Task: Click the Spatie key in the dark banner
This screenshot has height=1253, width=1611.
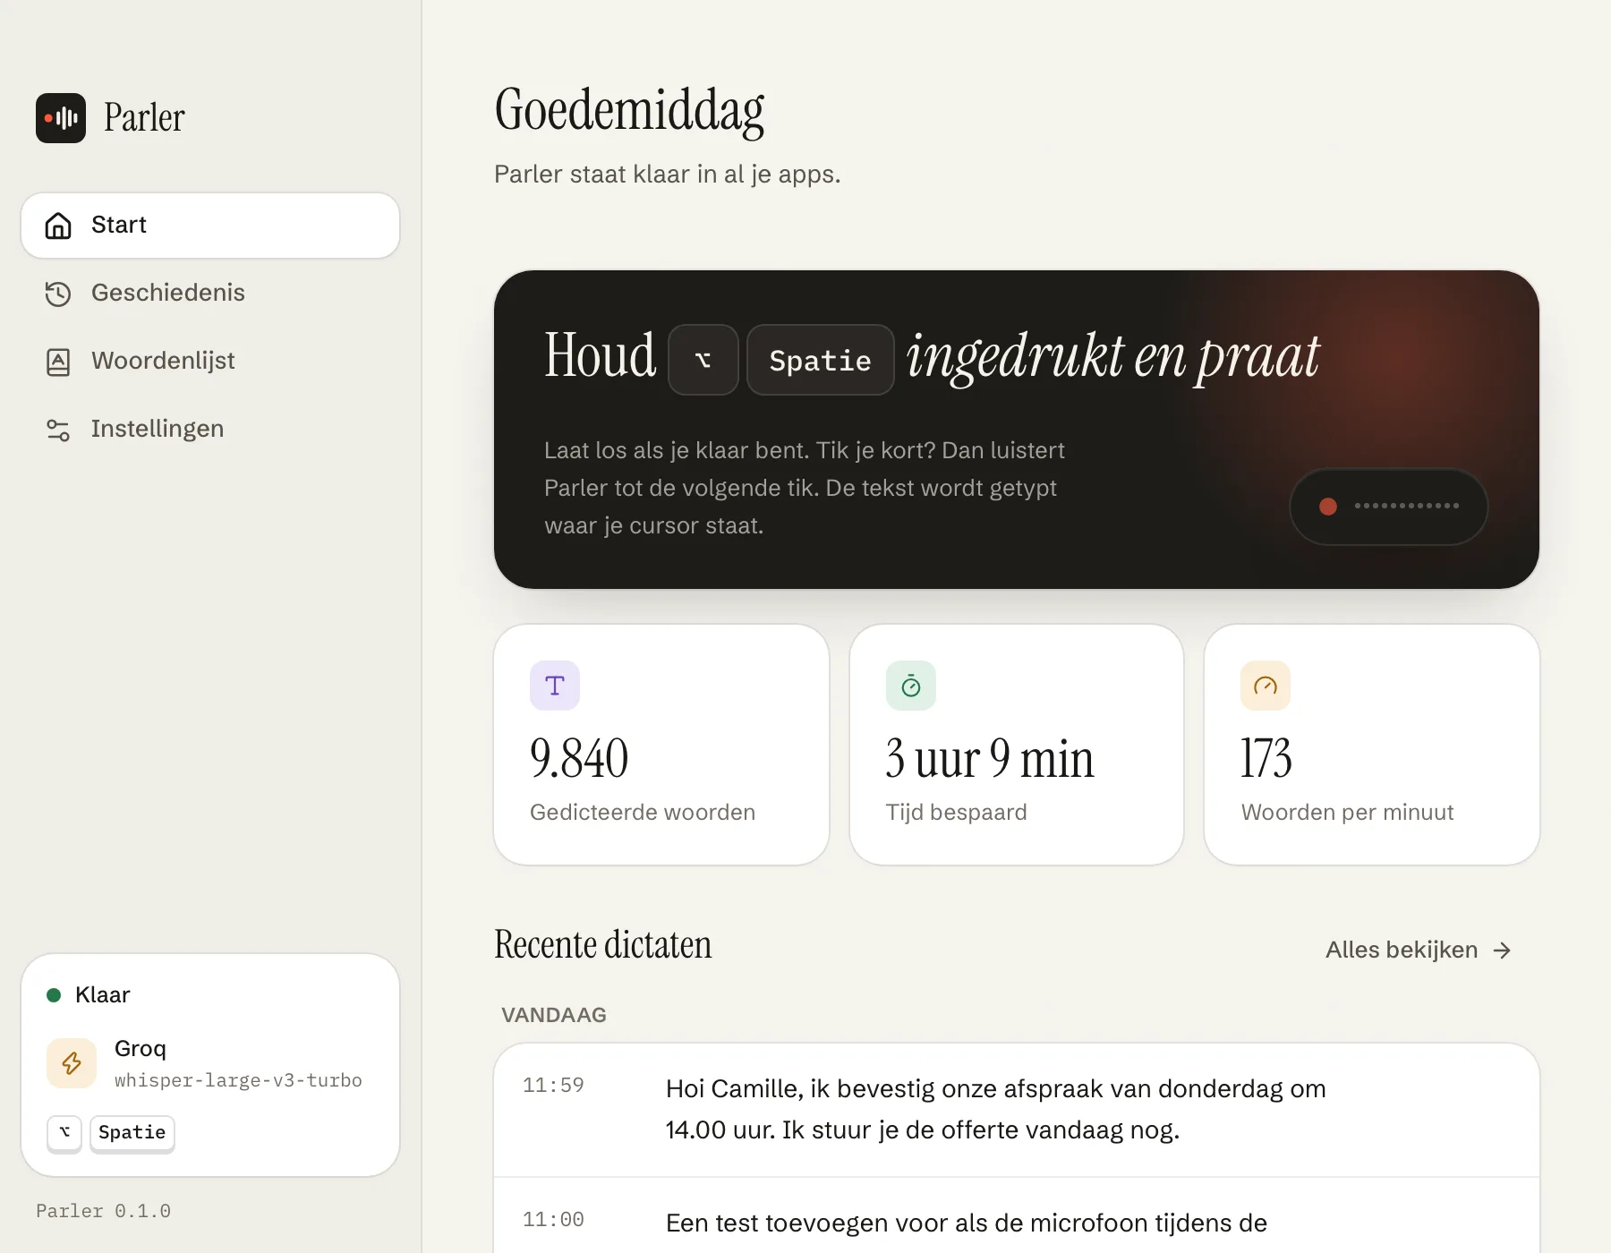Action: [x=821, y=360]
